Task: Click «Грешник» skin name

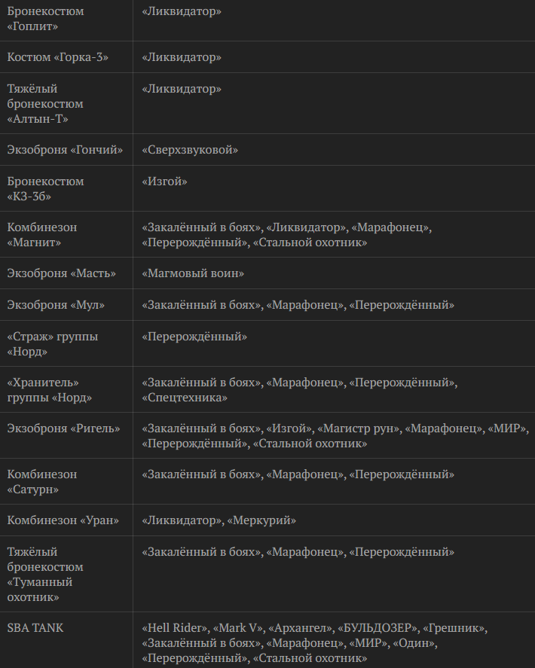Action: click(453, 627)
